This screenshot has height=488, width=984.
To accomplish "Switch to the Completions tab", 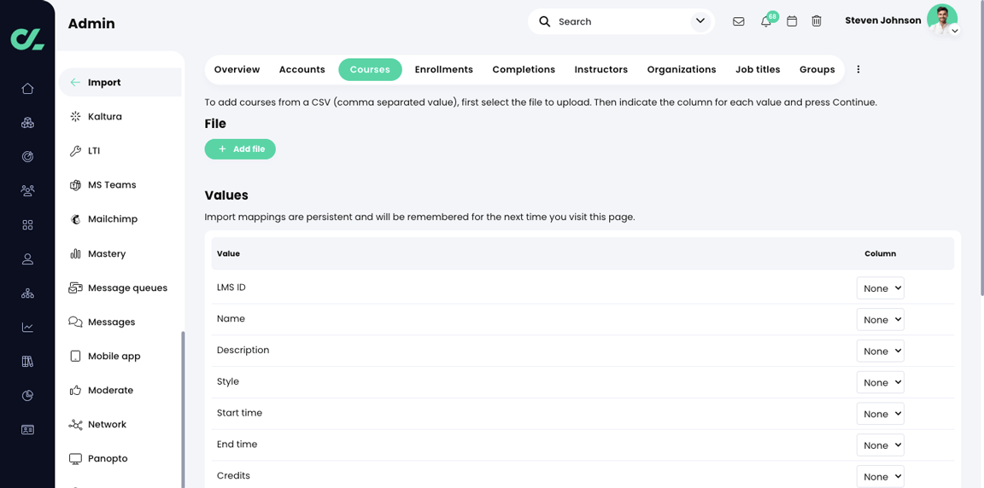I will tap(524, 70).
